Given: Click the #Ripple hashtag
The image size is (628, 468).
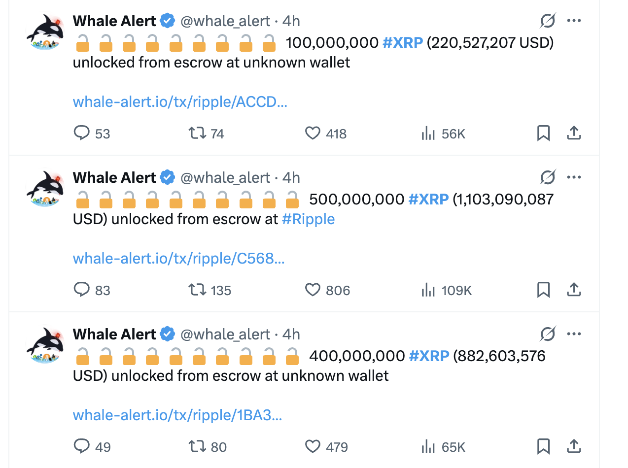Looking at the screenshot, I should [308, 219].
